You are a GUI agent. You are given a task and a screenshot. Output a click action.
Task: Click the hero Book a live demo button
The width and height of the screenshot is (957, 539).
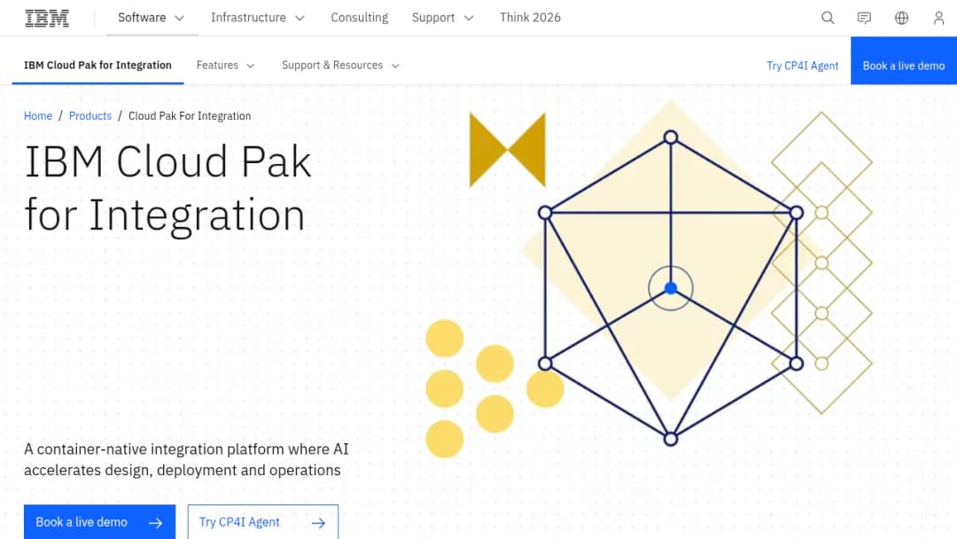click(99, 522)
